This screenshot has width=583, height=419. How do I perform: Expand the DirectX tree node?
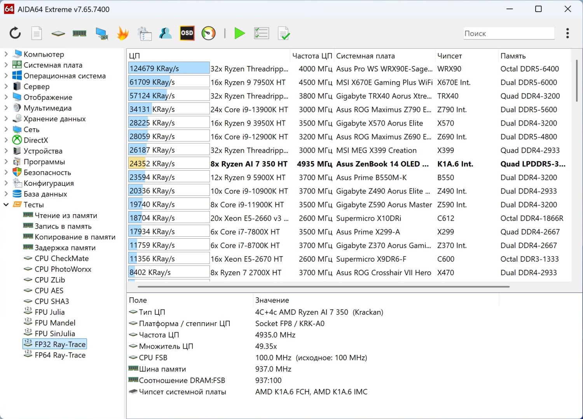point(6,140)
